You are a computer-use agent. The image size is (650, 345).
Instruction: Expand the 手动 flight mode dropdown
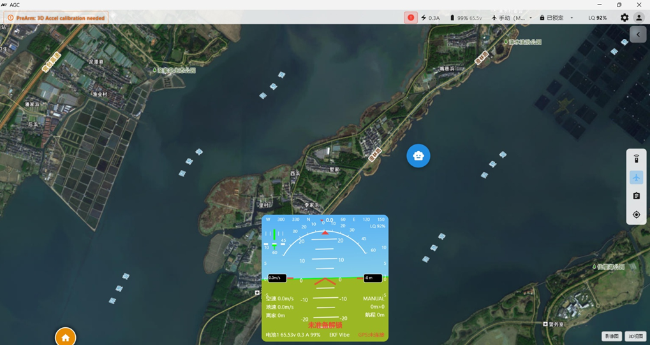[512, 18]
